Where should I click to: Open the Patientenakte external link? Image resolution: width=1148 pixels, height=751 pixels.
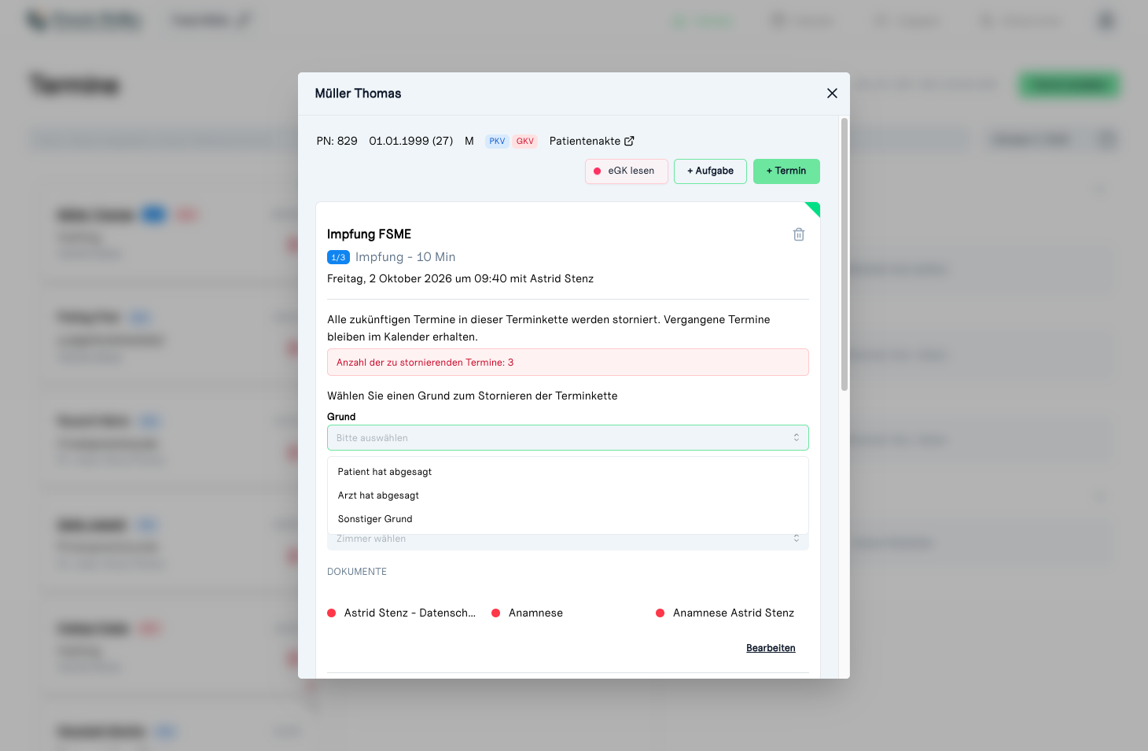coord(592,141)
